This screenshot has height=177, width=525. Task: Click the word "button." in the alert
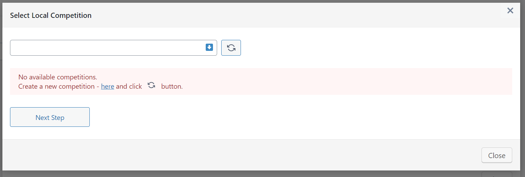click(172, 86)
